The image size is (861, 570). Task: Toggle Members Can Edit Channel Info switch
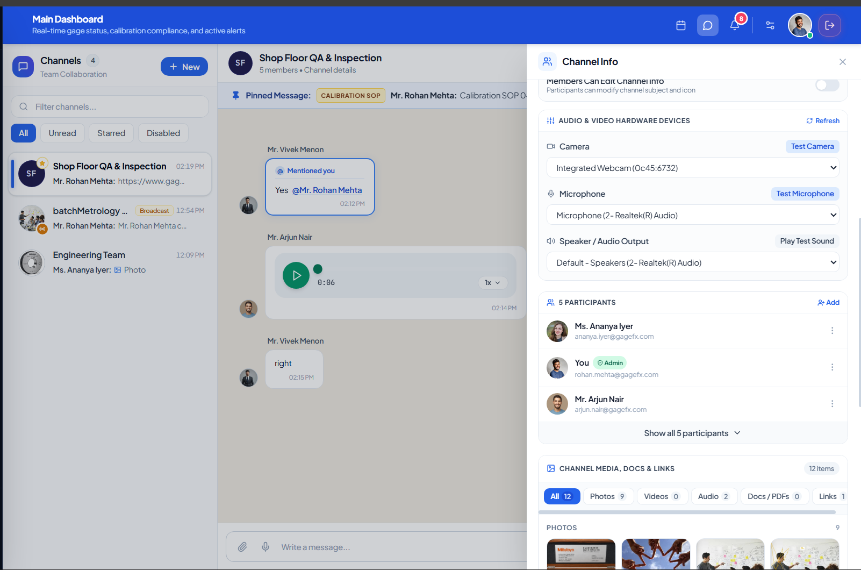tap(827, 85)
